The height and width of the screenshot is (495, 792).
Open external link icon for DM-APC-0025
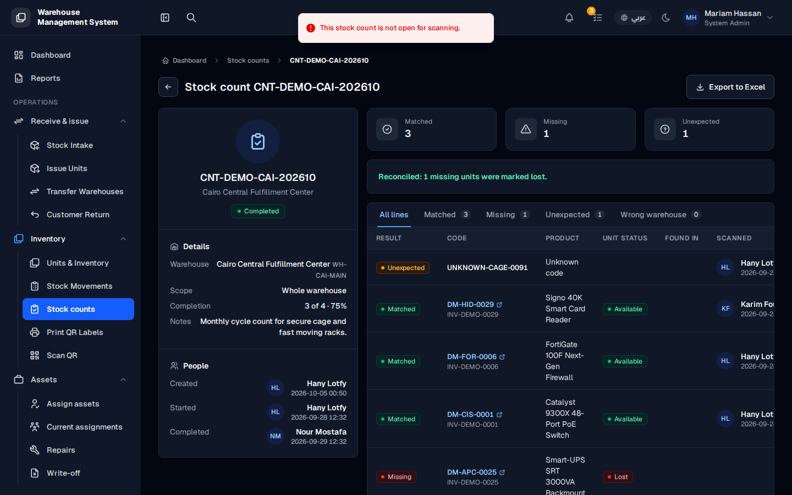tap(502, 472)
